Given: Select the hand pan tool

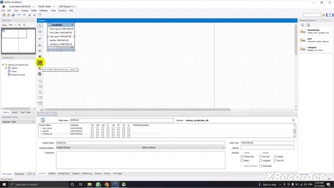Looking at the screenshot, I should [x=40, y=32].
